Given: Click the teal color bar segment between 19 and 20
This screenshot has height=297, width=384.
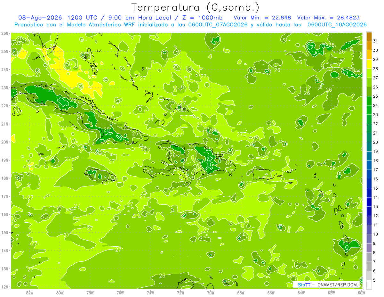Looking at the screenshot, I should click(369, 147).
